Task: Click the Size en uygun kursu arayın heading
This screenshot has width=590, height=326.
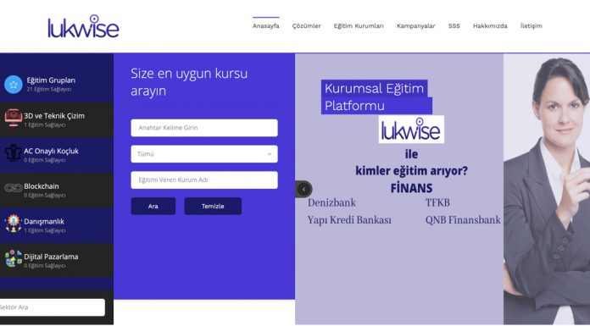Action: (189, 82)
